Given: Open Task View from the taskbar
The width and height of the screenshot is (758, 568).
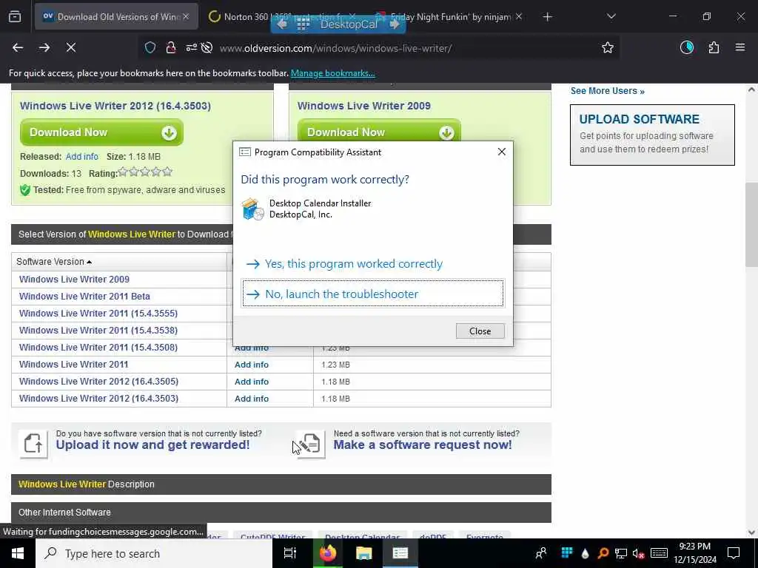Looking at the screenshot, I should click(x=290, y=553).
